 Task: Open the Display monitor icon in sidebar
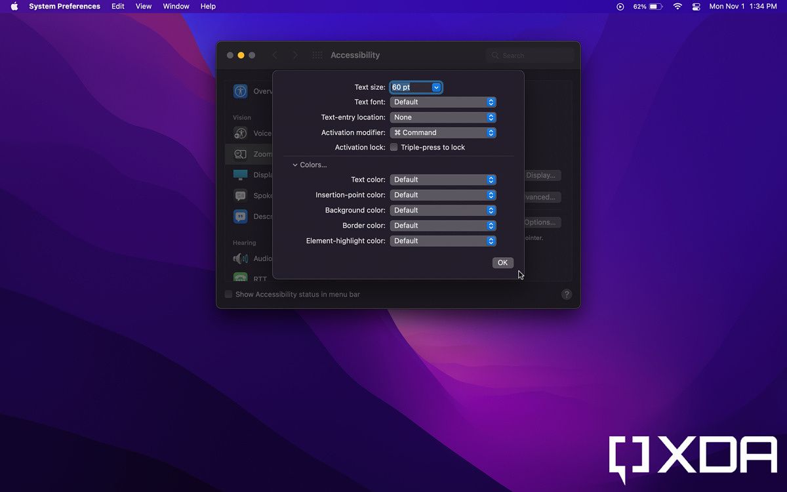tap(241, 175)
